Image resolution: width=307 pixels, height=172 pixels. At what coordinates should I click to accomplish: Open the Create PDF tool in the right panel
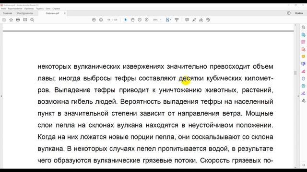[x=303, y=49]
